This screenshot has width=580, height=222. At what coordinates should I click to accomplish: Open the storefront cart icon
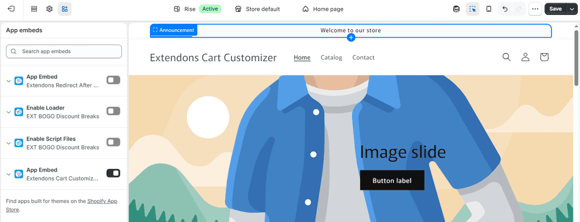pyautogui.click(x=543, y=57)
